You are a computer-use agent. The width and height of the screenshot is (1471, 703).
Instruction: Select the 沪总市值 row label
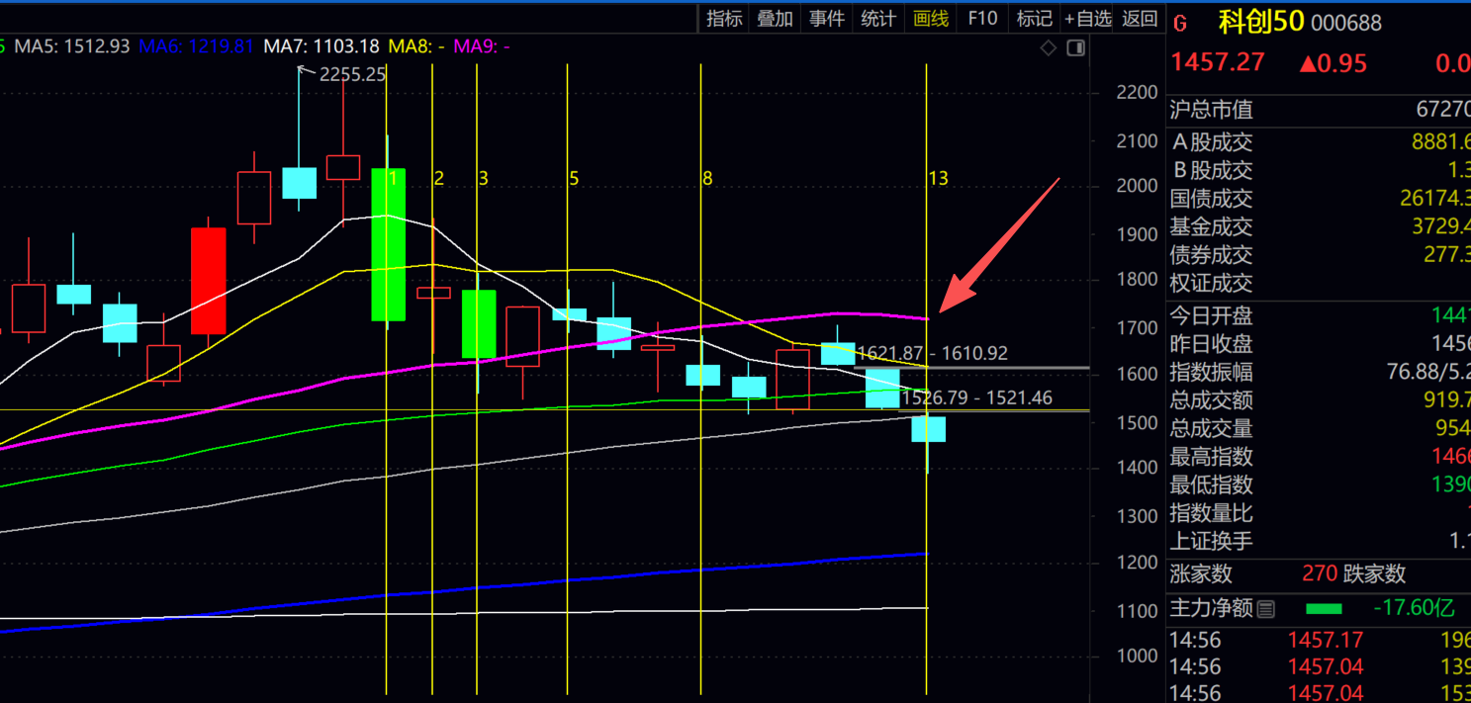(x=1211, y=110)
